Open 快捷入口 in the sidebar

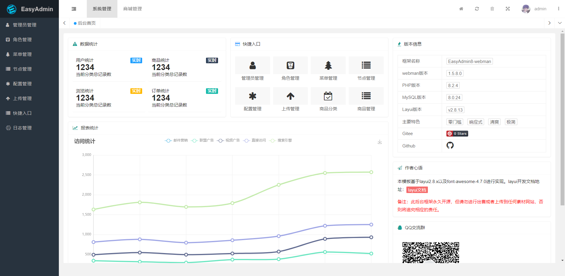[x=29, y=113]
